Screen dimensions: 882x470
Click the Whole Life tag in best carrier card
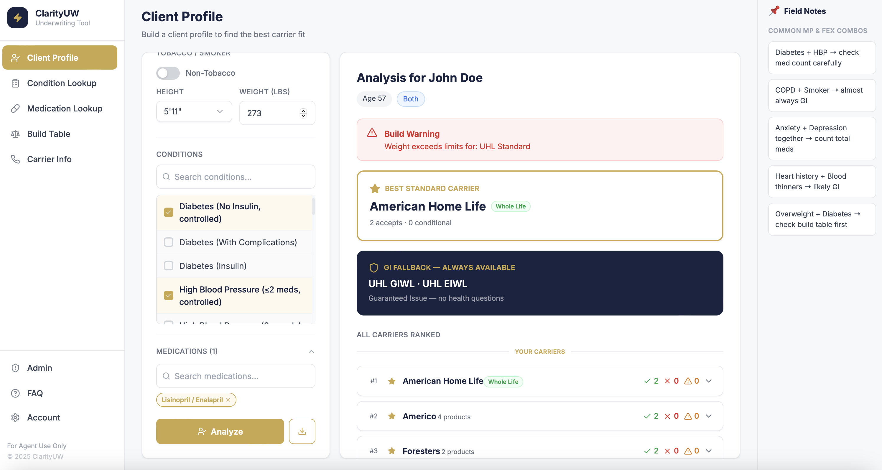511,206
